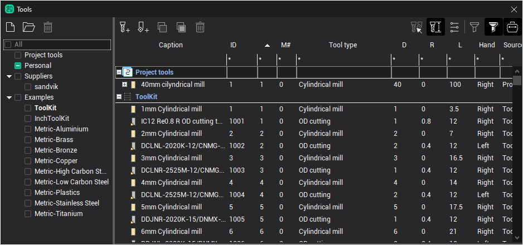Expand the 40mm cilyndrical mill row
The image size is (523, 245).
pyautogui.click(x=124, y=85)
